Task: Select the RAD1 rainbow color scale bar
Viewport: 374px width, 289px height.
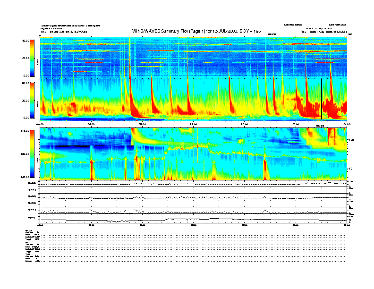Action: coord(32,100)
